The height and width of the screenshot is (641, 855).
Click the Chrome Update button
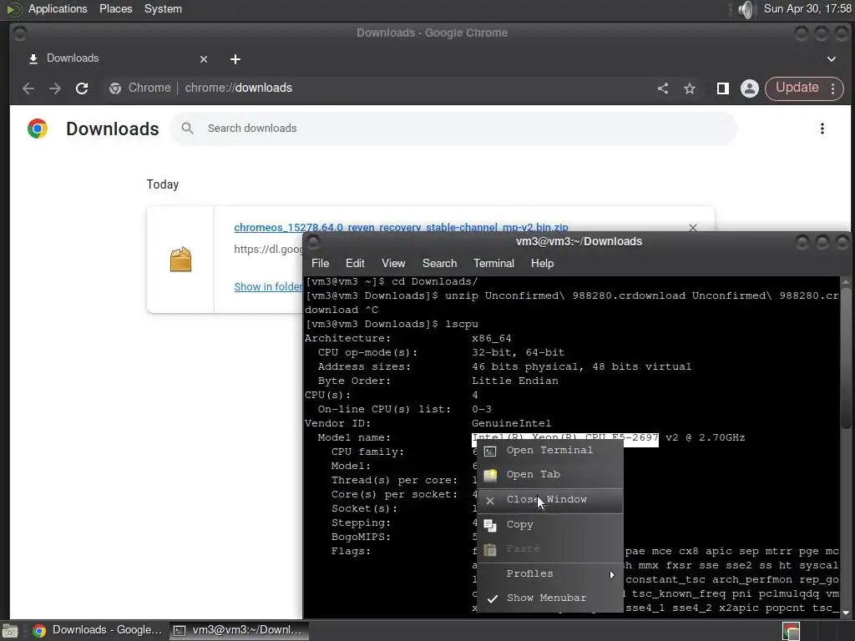(797, 88)
